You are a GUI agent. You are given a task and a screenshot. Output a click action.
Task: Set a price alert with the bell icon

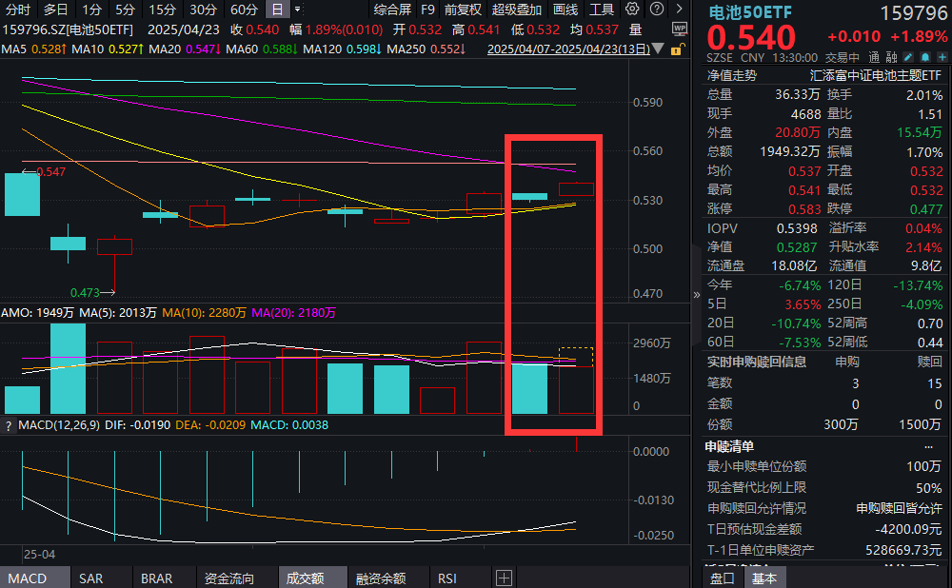coord(925,58)
